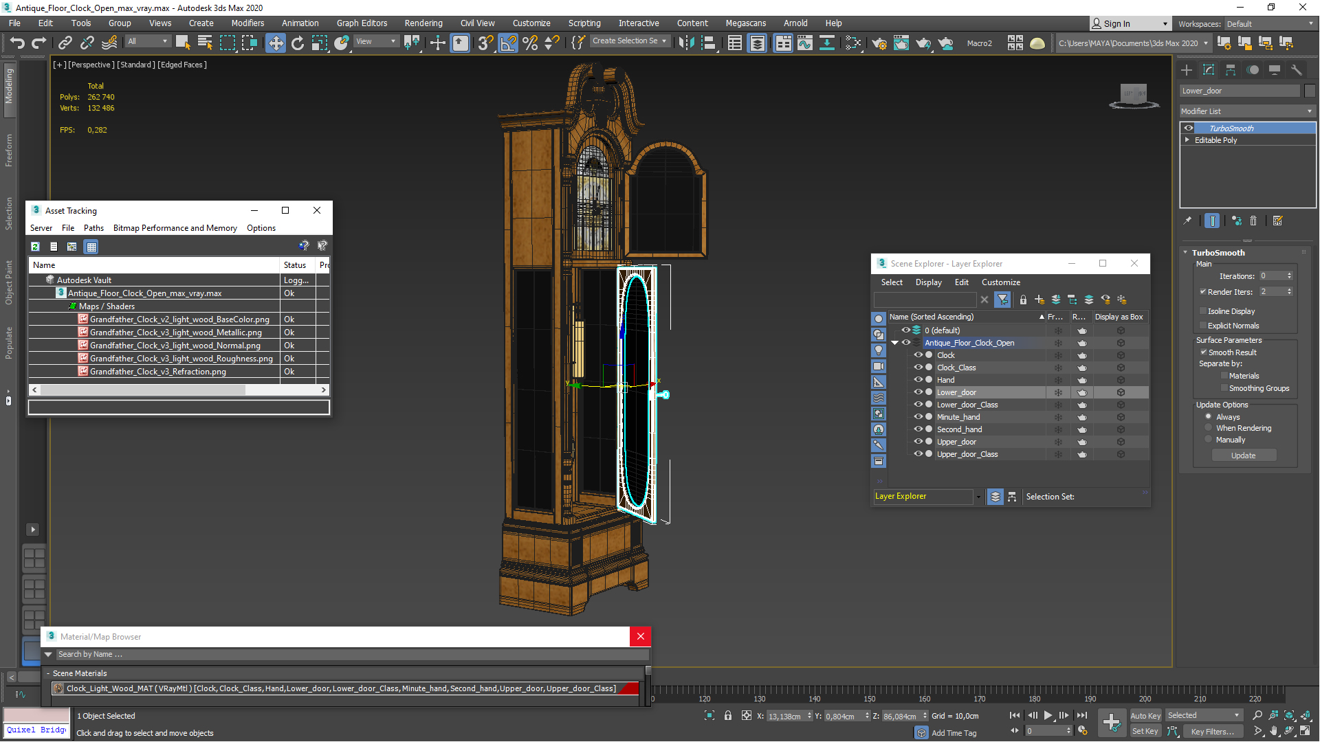Toggle Percent Snap icon
Screen dimensions: 1320x742
click(x=530, y=43)
